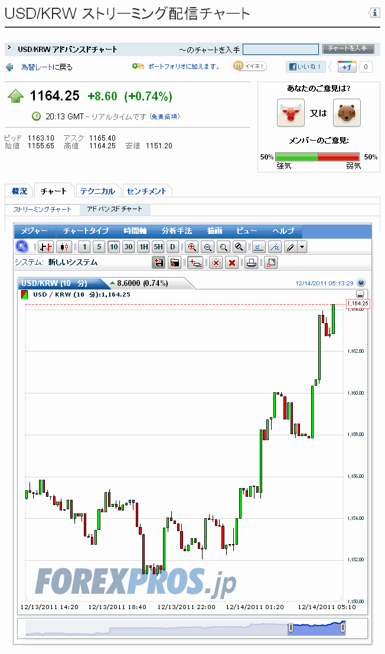This screenshot has height=654, width=385.
Task: Open the チャートタイプ menu
Action: (86, 231)
